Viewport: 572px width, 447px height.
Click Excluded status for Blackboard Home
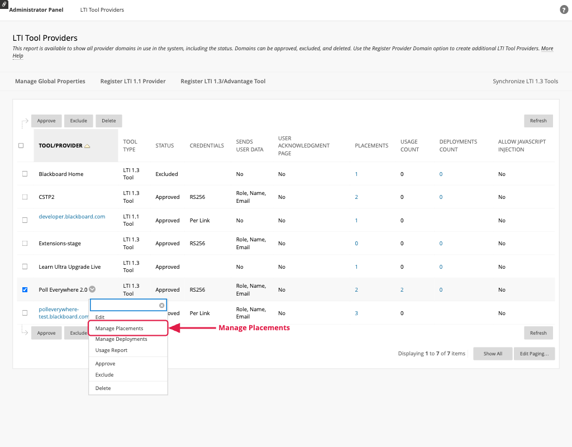click(x=166, y=174)
